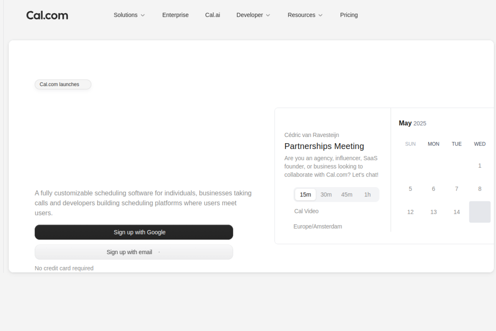Screen dimensions: 496x331
Task: Open the Cal.ai nav item
Action: pos(213,15)
